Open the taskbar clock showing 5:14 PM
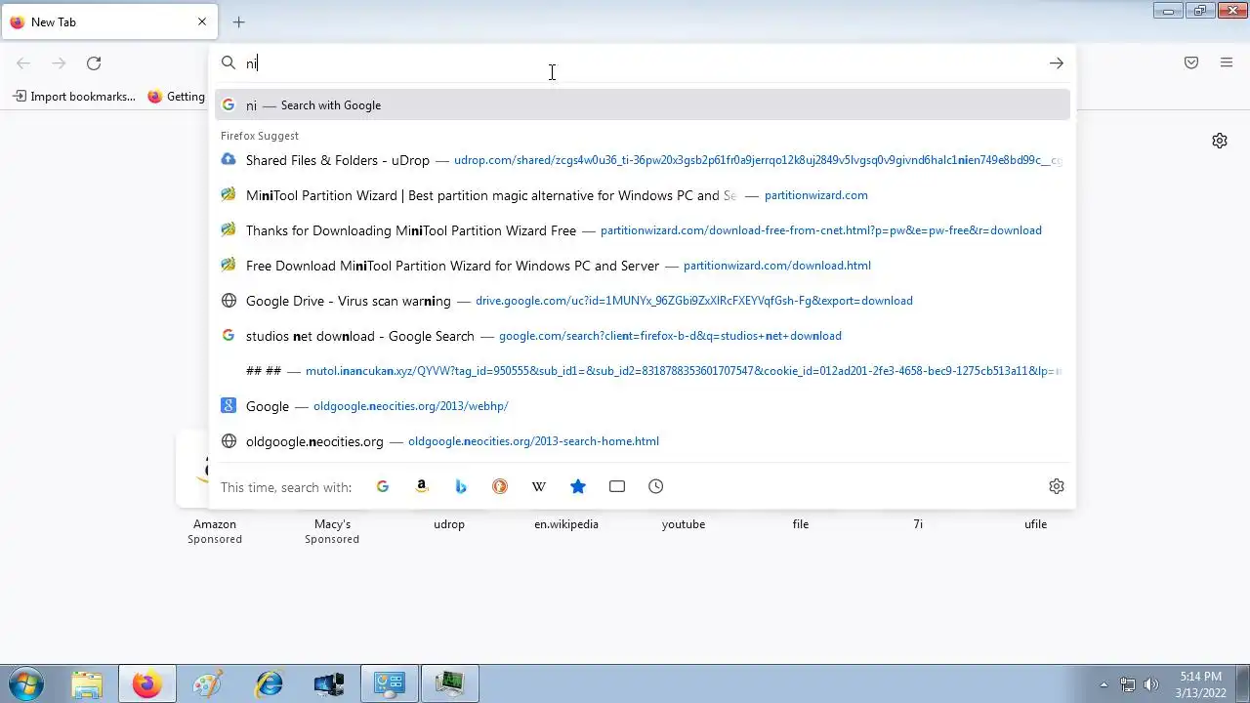The width and height of the screenshot is (1250, 703). click(1200, 684)
